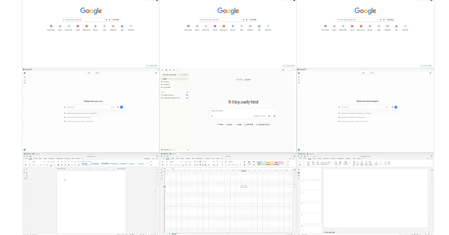Click the voice search icon in the right Google window
The image size is (449, 235).
[x=381, y=19]
